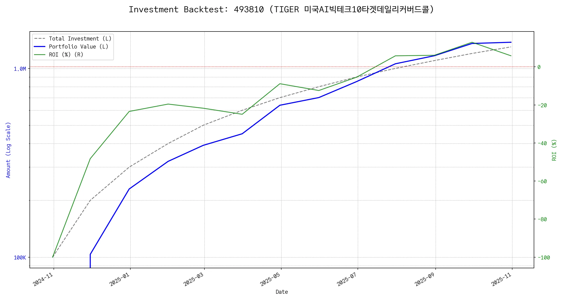Click the 2025-07 date tick label
The height and width of the screenshot is (300, 563).
[347, 279]
